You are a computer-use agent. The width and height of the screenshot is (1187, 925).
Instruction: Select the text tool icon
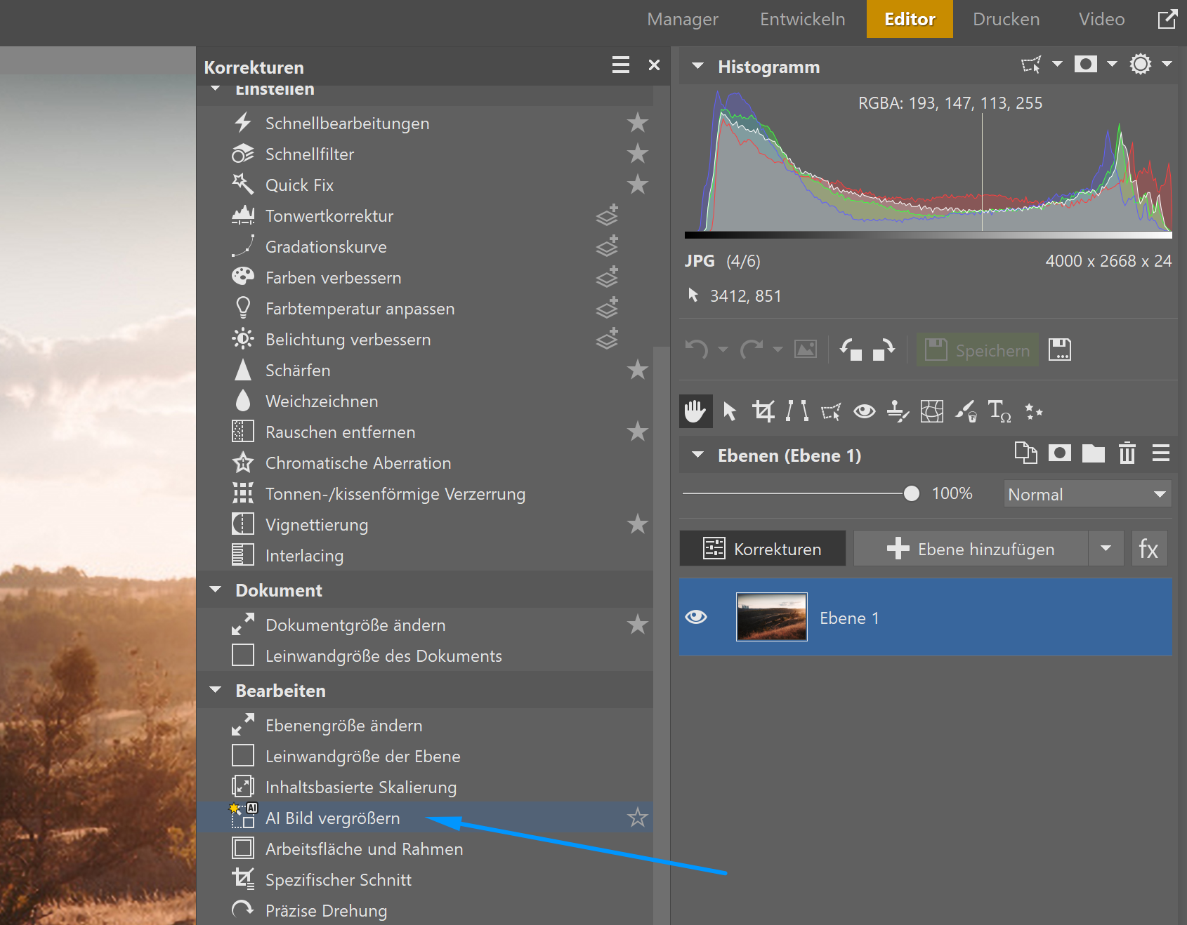[998, 411]
